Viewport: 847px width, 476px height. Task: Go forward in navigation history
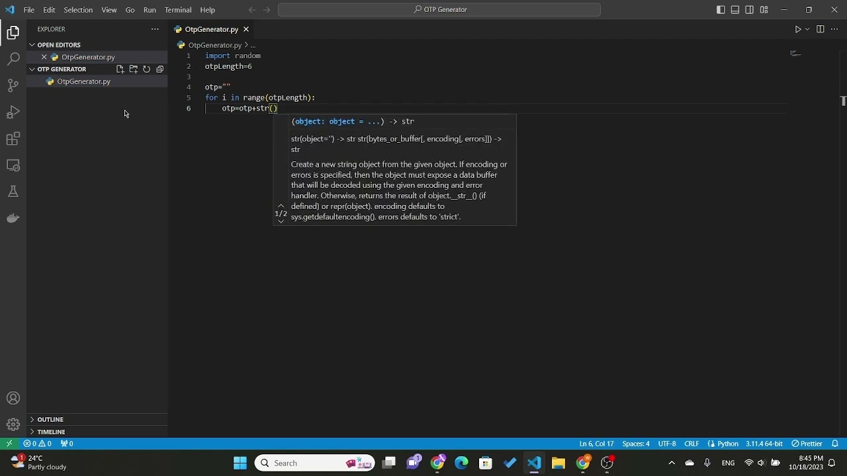pyautogui.click(x=267, y=10)
